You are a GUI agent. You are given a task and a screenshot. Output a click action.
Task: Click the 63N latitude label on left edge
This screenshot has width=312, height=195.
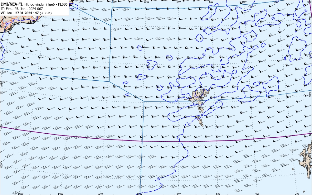[x=1, y=49]
